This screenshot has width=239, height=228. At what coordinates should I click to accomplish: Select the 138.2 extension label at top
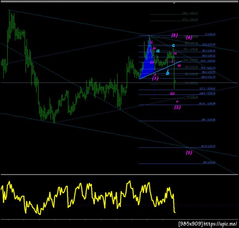point(190,13)
